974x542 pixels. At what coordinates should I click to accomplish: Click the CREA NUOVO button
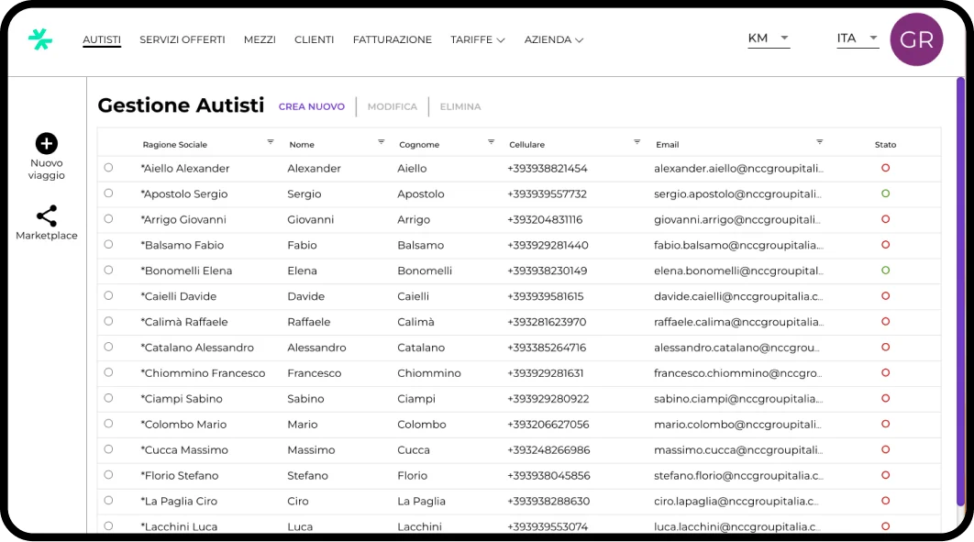(x=312, y=107)
